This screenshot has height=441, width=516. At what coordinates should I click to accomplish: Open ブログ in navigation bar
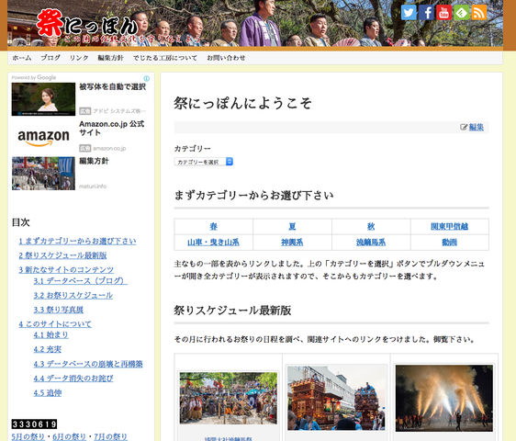click(50, 58)
